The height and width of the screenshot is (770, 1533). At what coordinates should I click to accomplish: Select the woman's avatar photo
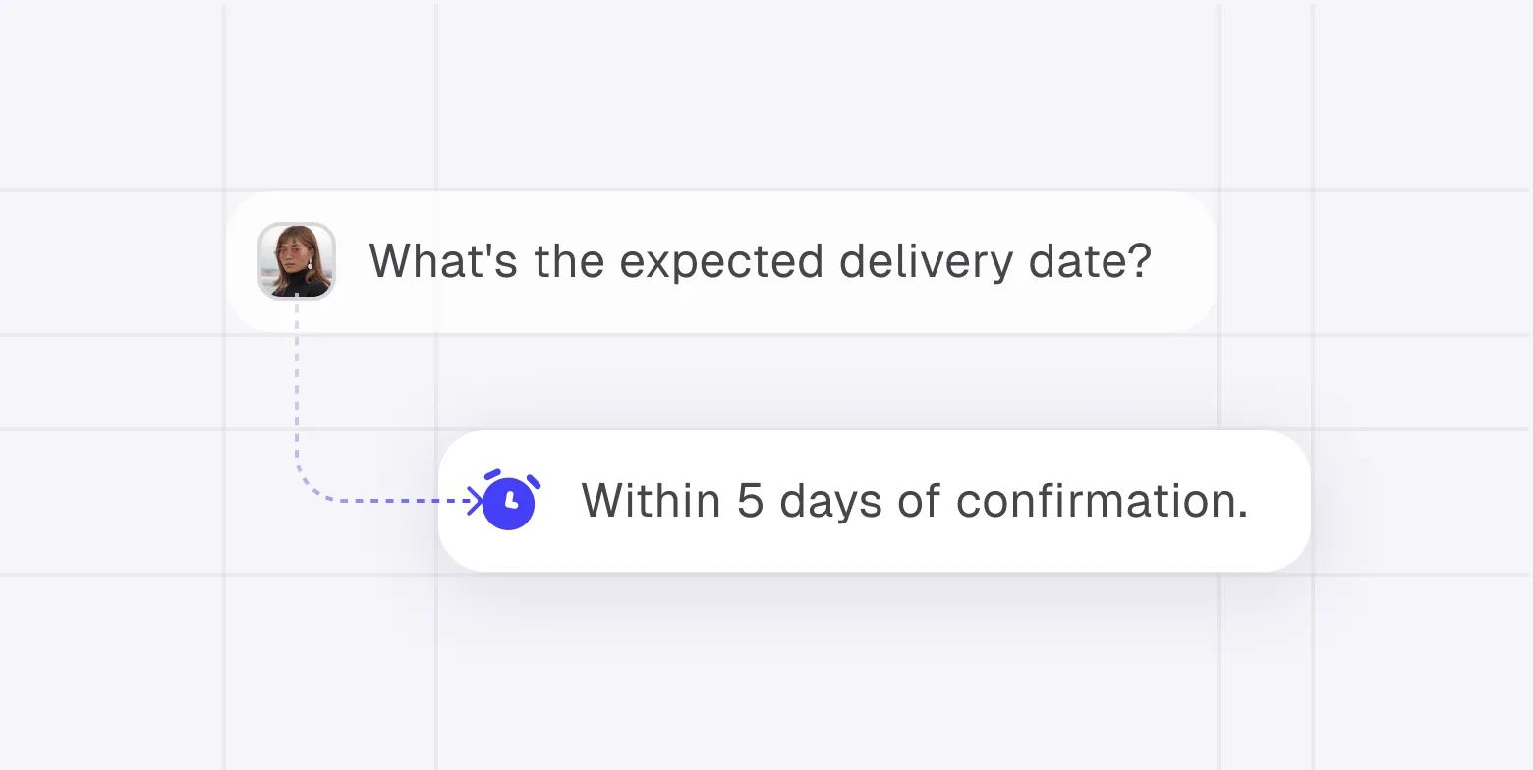[297, 261]
